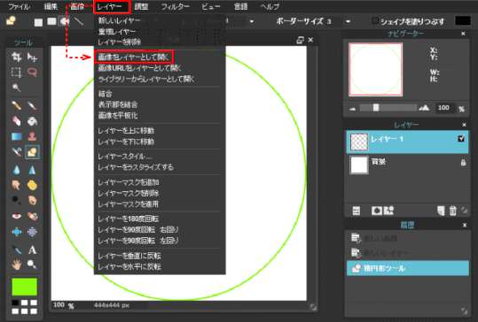
Task: Select the Smudge tool
Action: click(x=17, y=185)
